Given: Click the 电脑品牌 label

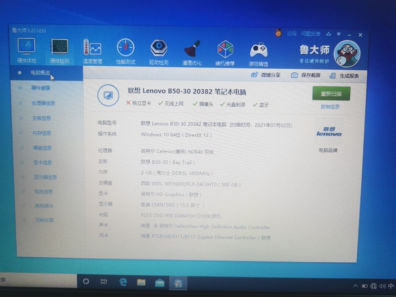Looking at the screenshot, I should [328, 150].
